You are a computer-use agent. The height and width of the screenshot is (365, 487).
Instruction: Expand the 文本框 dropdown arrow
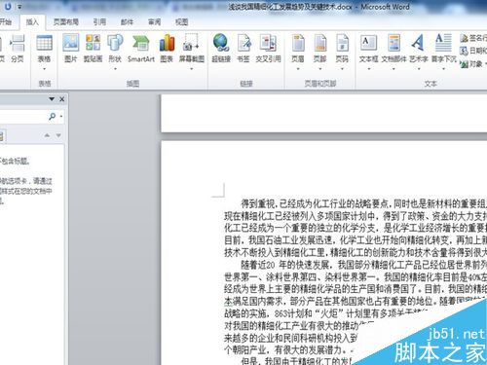point(369,69)
